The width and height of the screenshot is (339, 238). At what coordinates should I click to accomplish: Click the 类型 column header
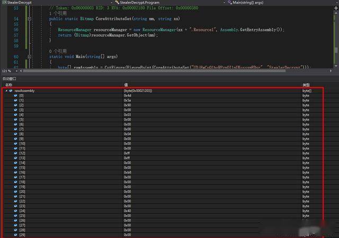[306, 84]
